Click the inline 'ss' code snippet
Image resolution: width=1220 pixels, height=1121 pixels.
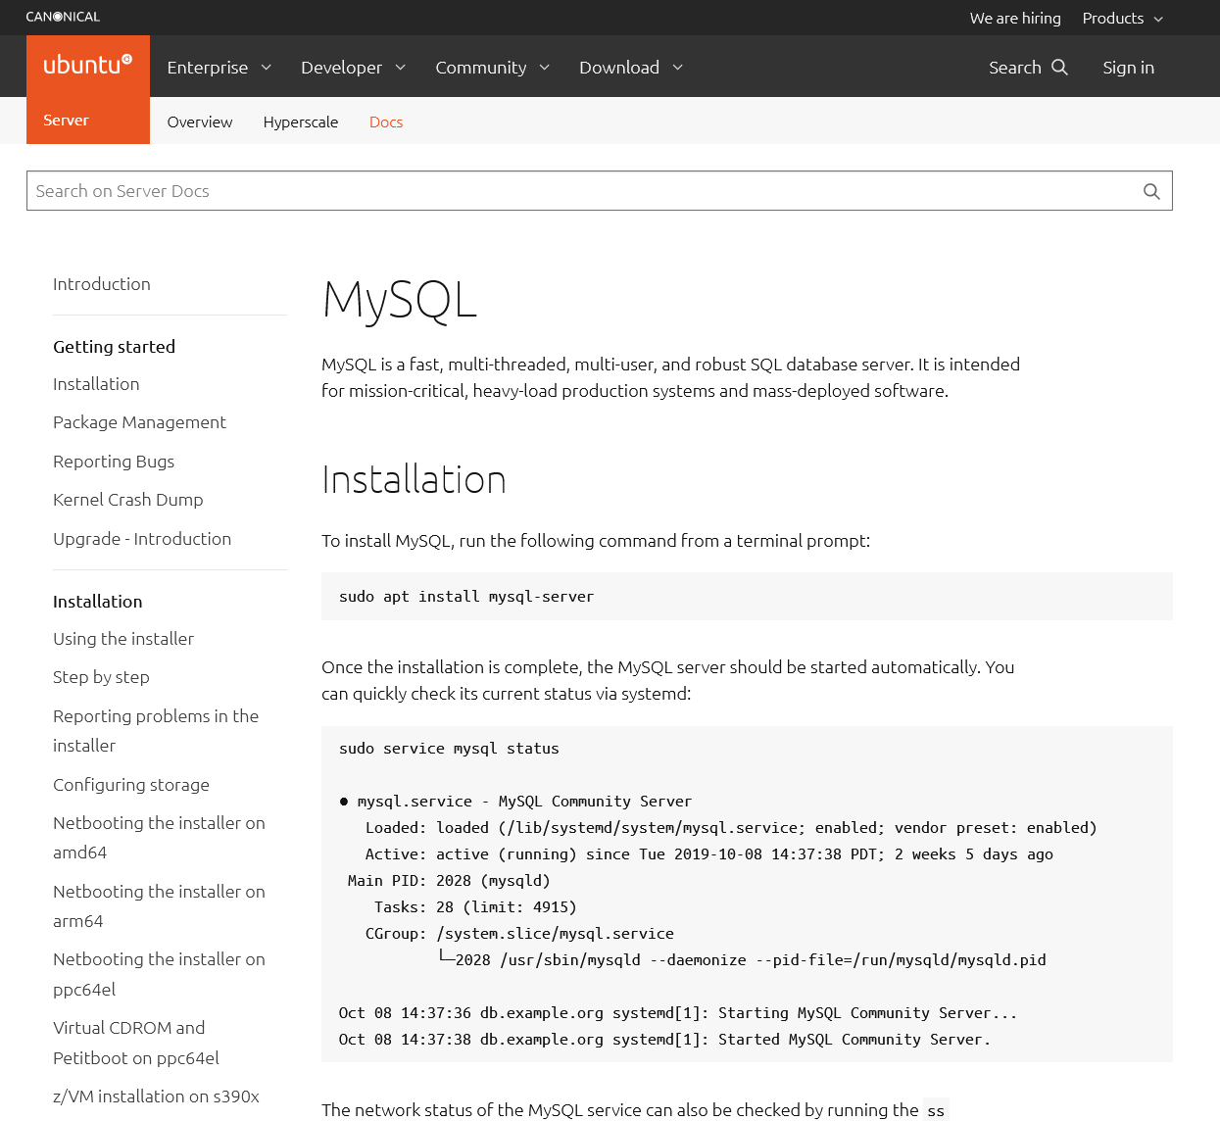pos(936,1110)
